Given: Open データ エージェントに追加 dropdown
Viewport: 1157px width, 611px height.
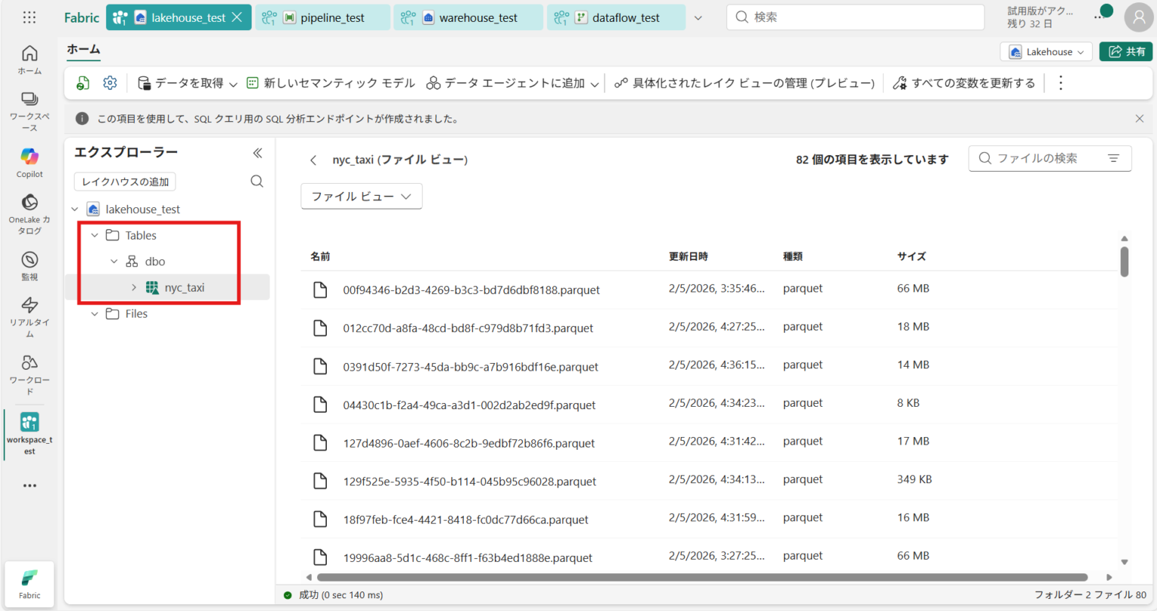Looking at the screenshot, I should click(512, 83).
